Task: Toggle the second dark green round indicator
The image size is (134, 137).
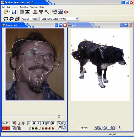Action: [x=36, y=128]
